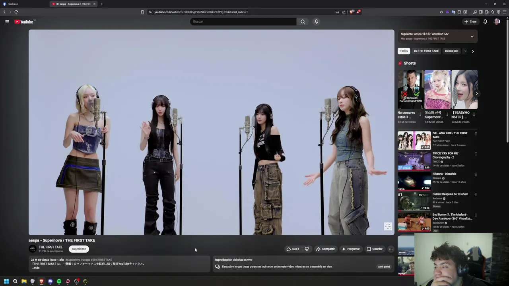Click the Suscribirse button
Viewport: 509px width, 286px height.
pos(79,249)
